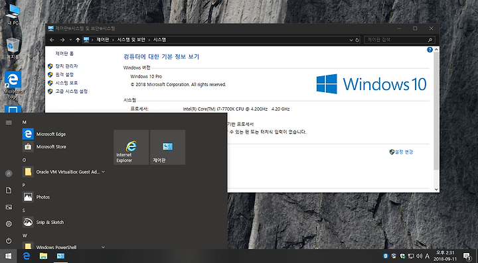Open recent locations dropdown arrow

71,40
